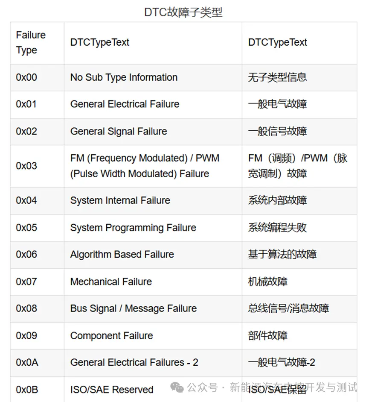The image size is (369, 402).
Task: Click the first DTCTypeText column header
Action: (x=153, y=43)
